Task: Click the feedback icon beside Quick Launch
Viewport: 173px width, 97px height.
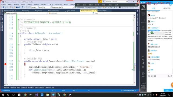Action: (104, 1)
